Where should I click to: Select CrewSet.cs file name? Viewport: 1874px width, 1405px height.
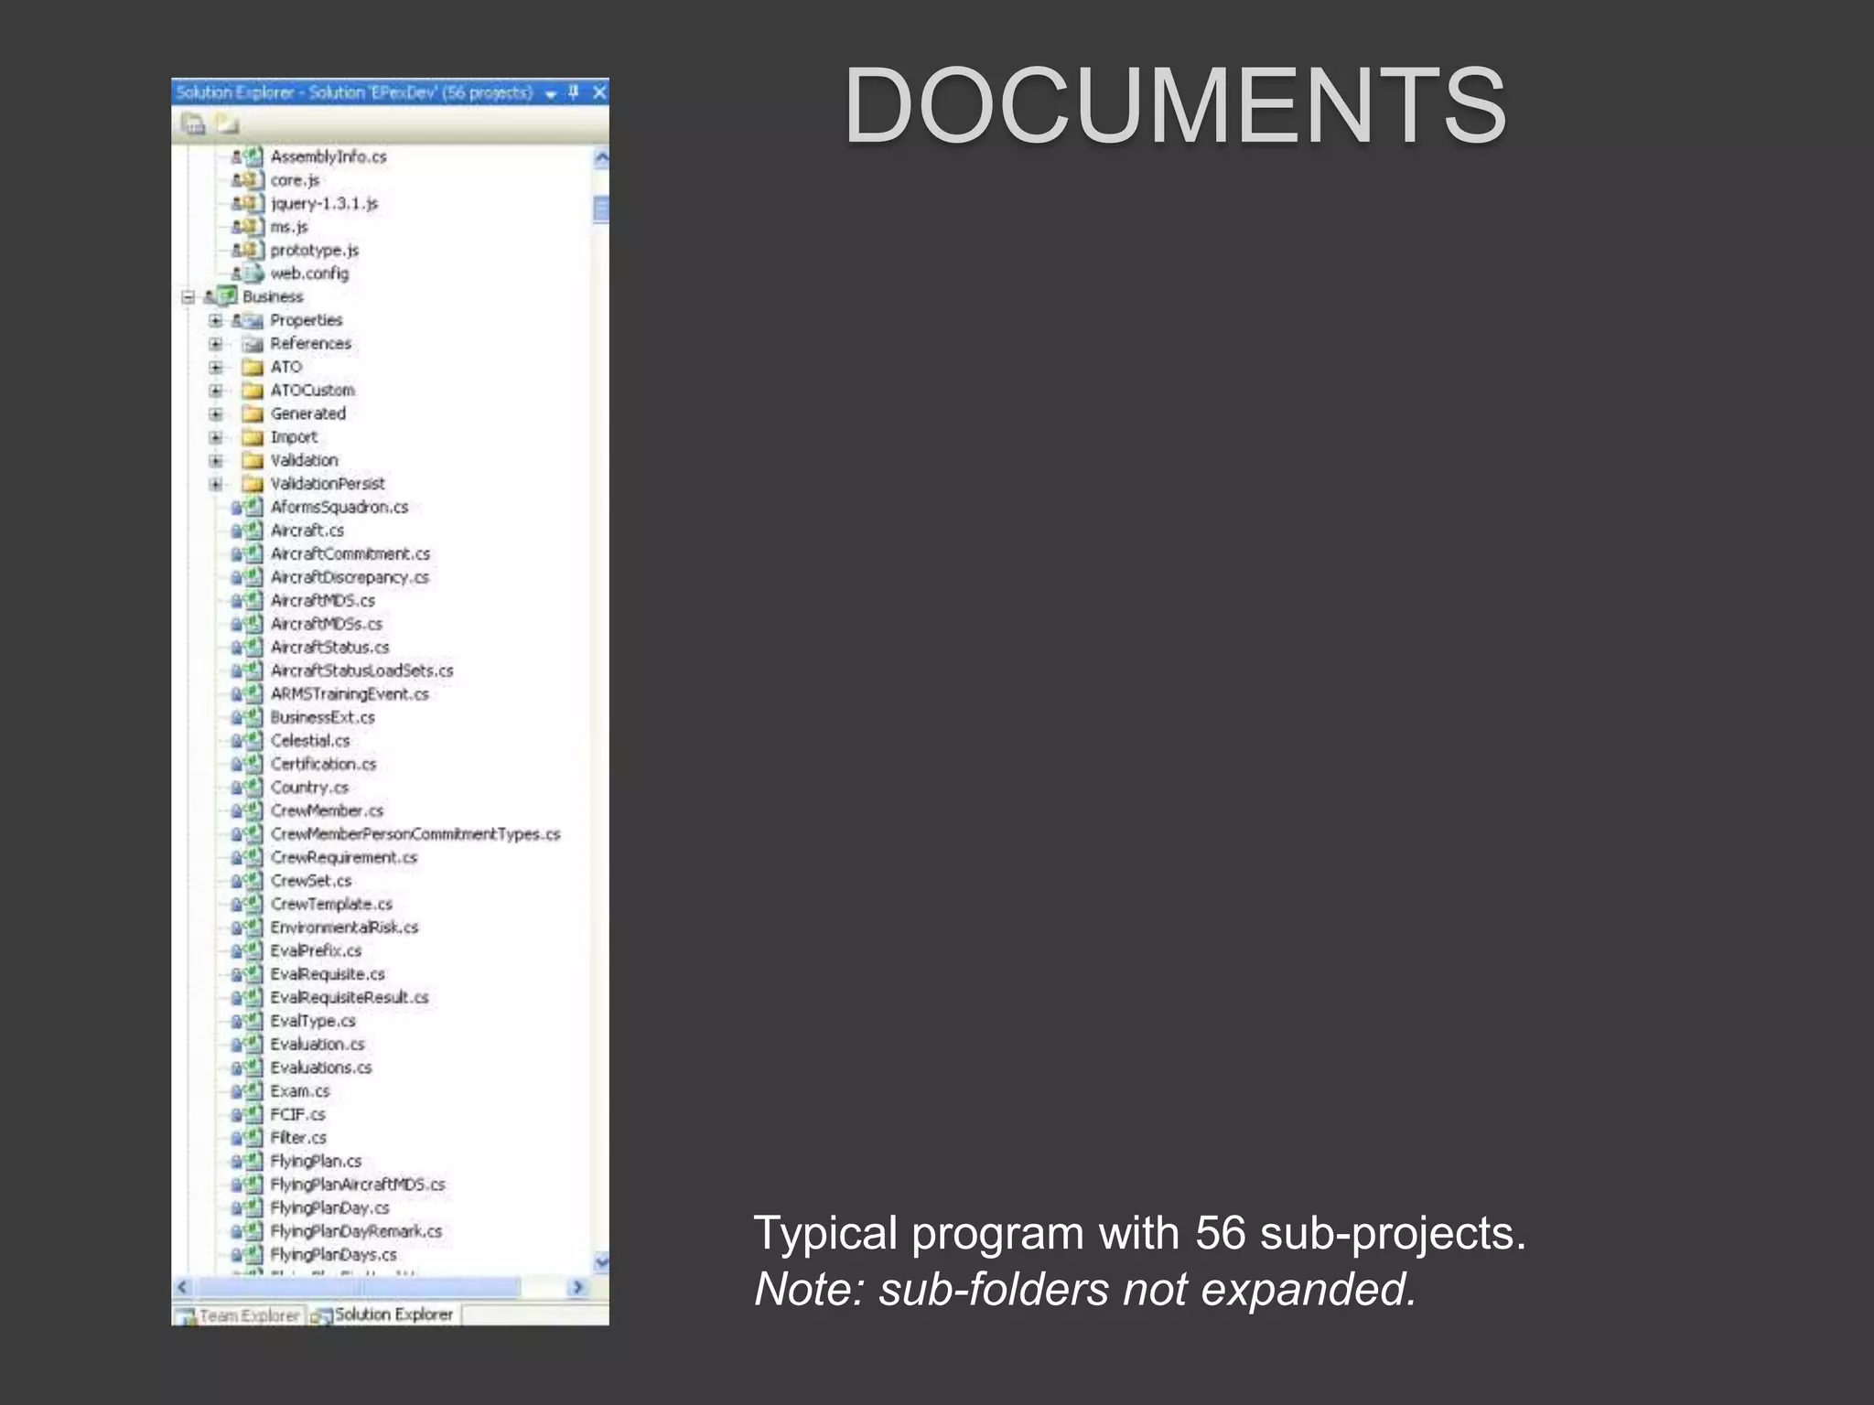[311, 881]
